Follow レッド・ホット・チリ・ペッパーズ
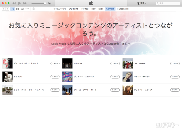This screenshot has width=182, height=131. (55, 90)
